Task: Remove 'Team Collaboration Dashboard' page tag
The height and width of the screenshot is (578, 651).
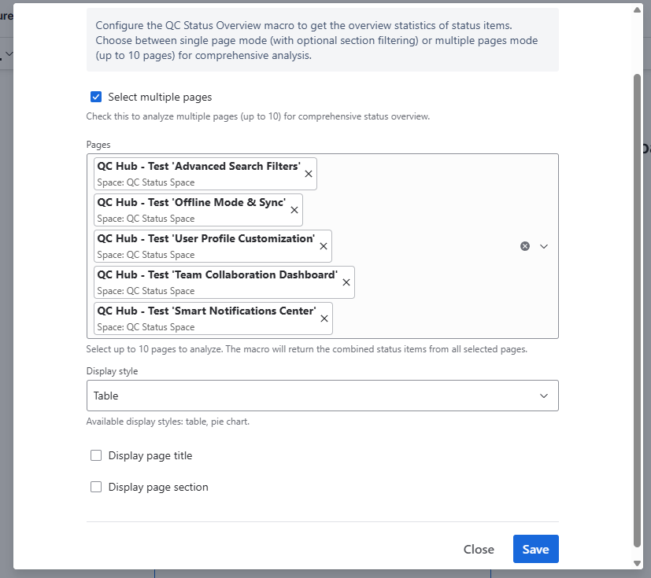Action: [x=346, y=282]
